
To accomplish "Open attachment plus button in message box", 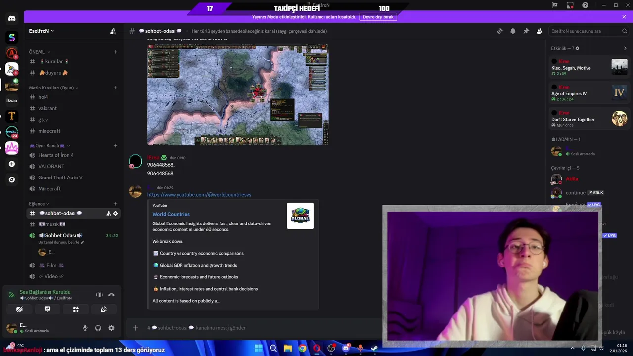I will coord(136,328).
